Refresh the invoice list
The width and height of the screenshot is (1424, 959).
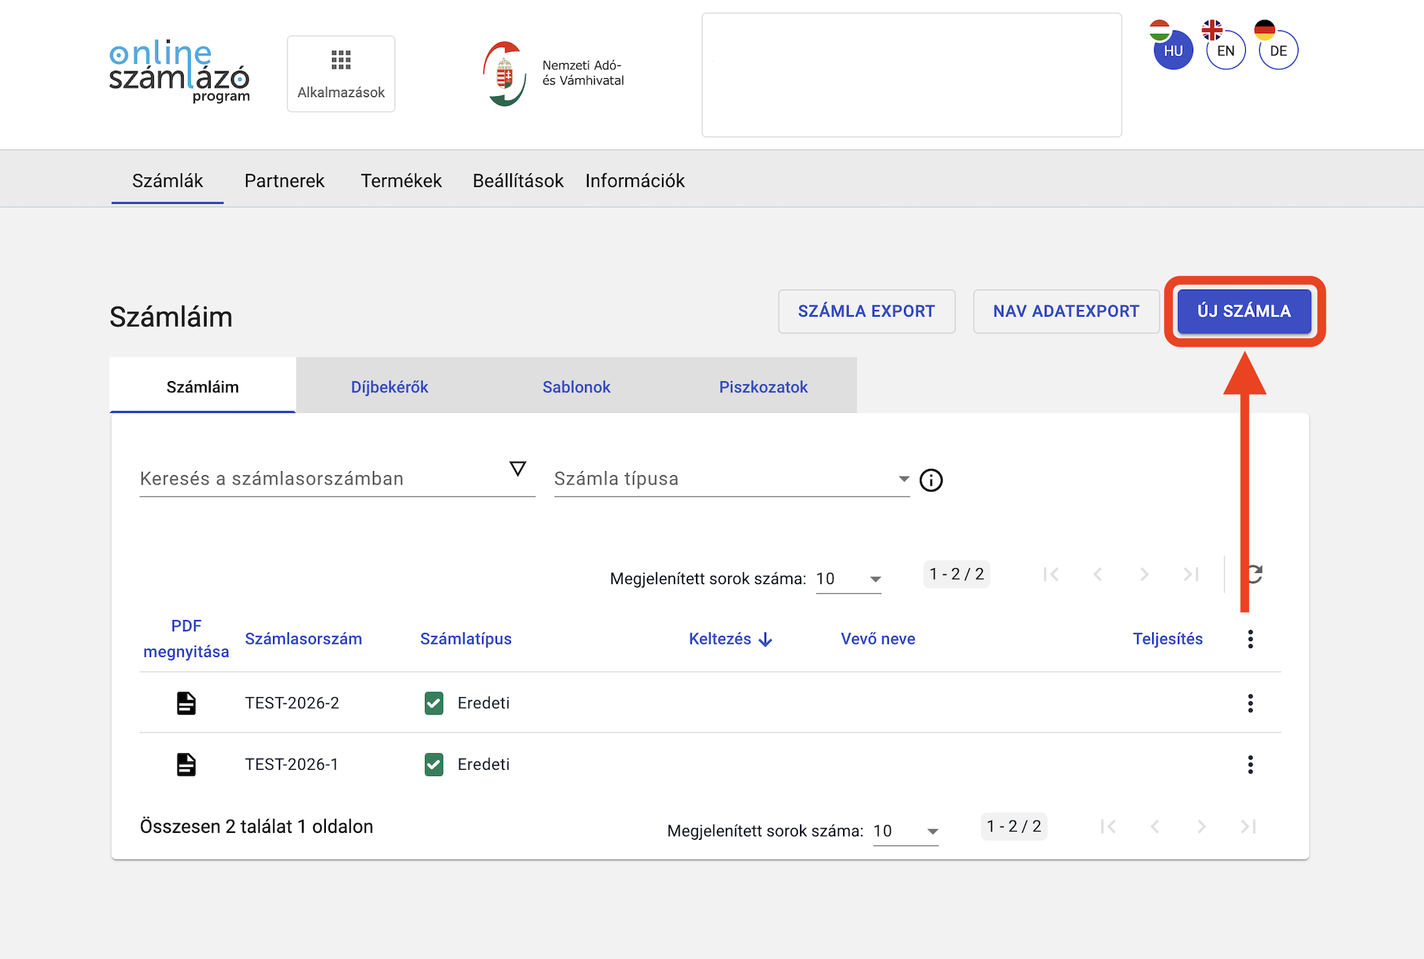point(1255,574)
